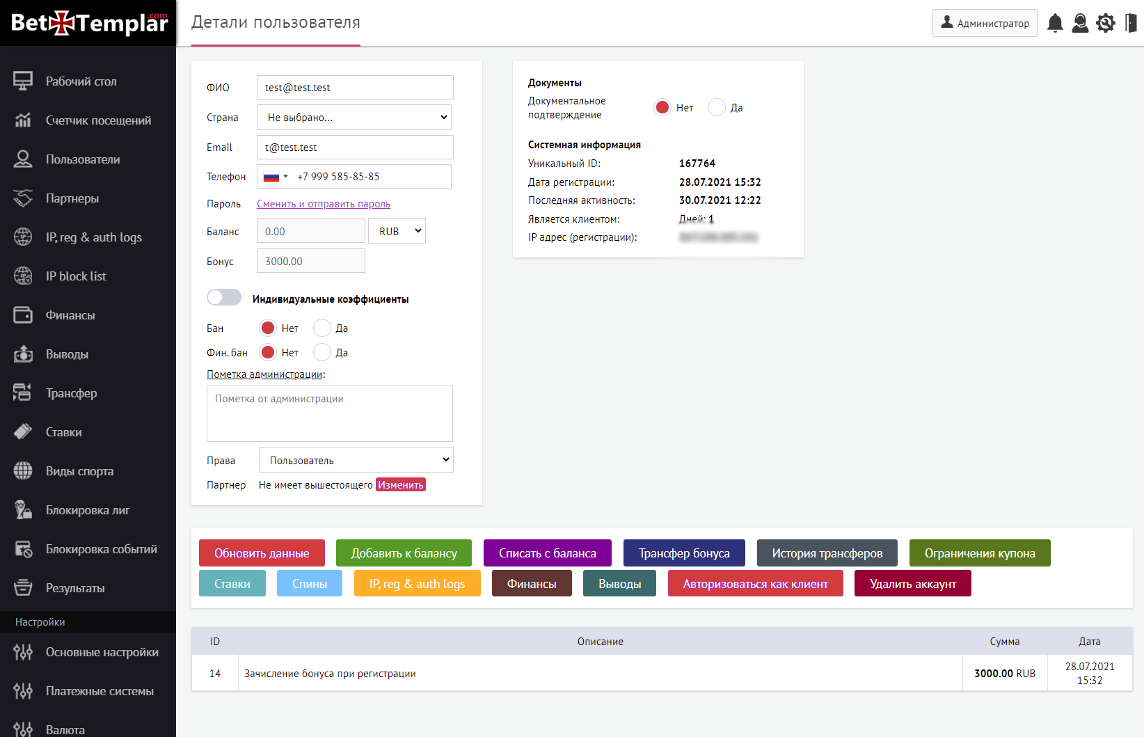Click the logout door icon
The image size is (1144, 737).
point(1131,23)
